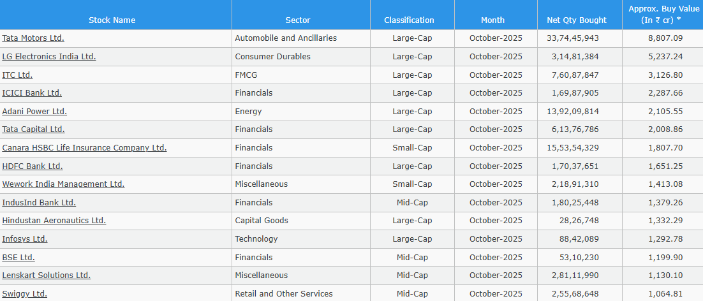Open Tata Capital Ltd. stock page

point(33,129)
